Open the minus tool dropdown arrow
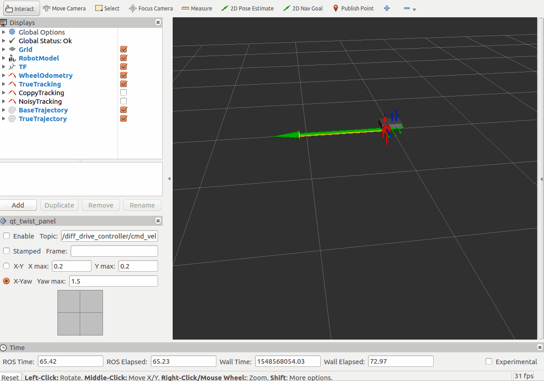The height and width of the screenshot is (381, 544). (x=414, y=9)
